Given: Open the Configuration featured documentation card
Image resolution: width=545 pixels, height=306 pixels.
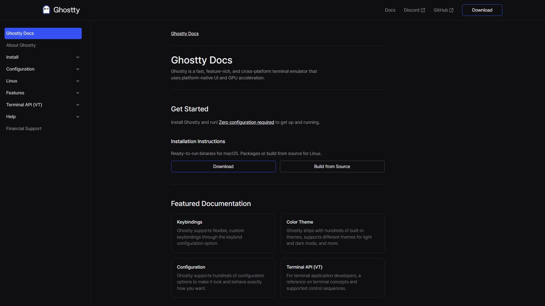Looking at the screenshot, I should 223,278.
